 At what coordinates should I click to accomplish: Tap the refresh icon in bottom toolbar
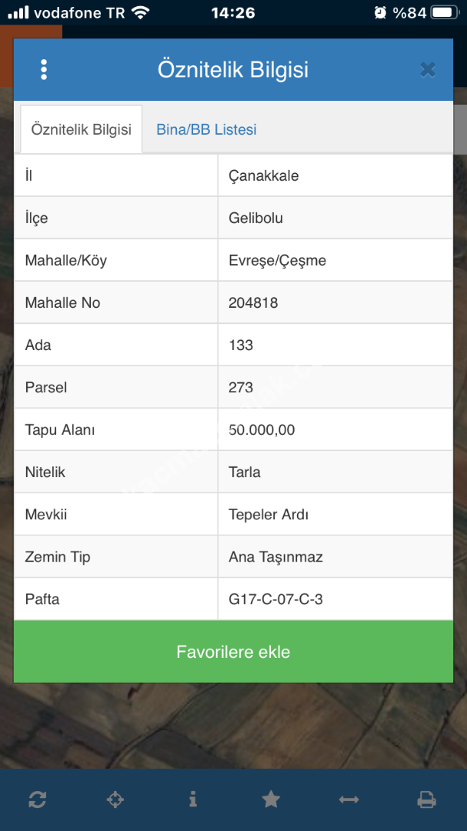point(37,799)
